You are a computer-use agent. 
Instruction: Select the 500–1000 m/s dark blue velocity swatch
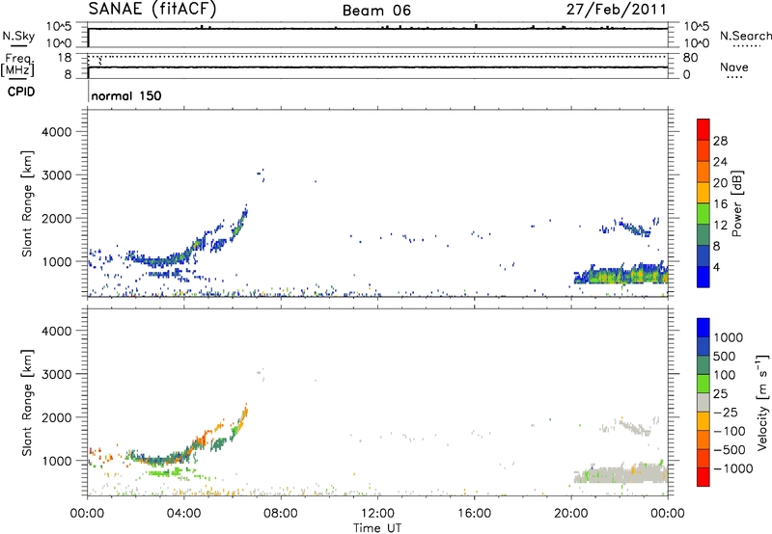click(x=703, y=346)
